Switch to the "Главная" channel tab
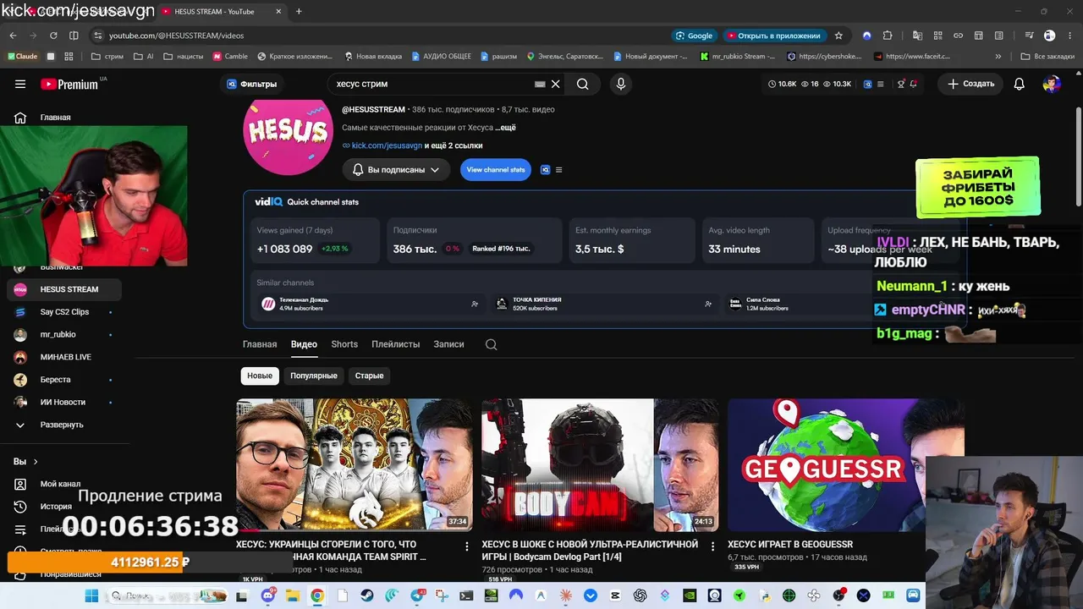 click(260, 344)
